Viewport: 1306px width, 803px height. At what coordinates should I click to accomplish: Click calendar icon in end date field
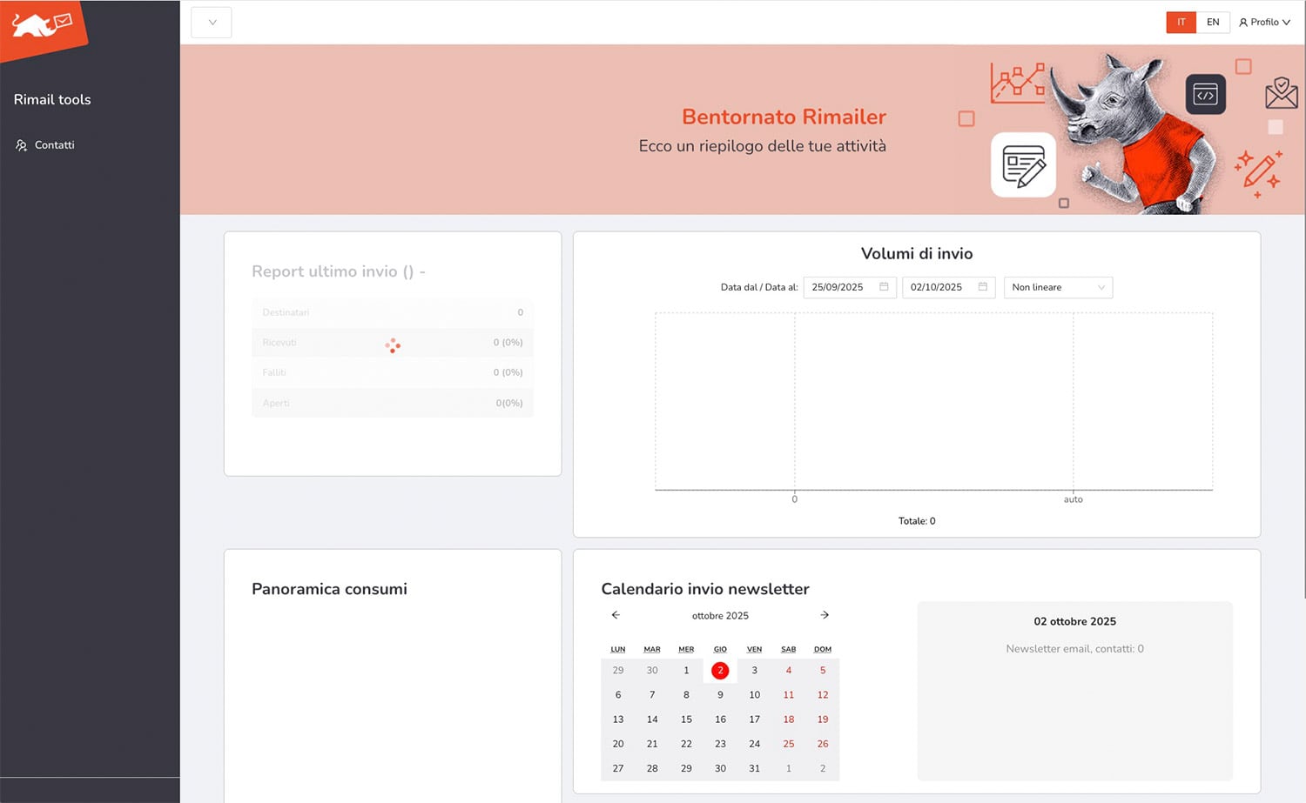coord(982,287)
